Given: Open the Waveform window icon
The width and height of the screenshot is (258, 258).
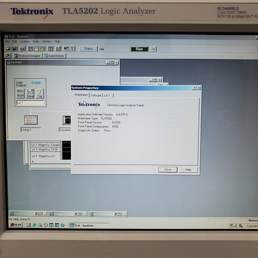Looking at the screenshot, I should [x=67, y=120].
